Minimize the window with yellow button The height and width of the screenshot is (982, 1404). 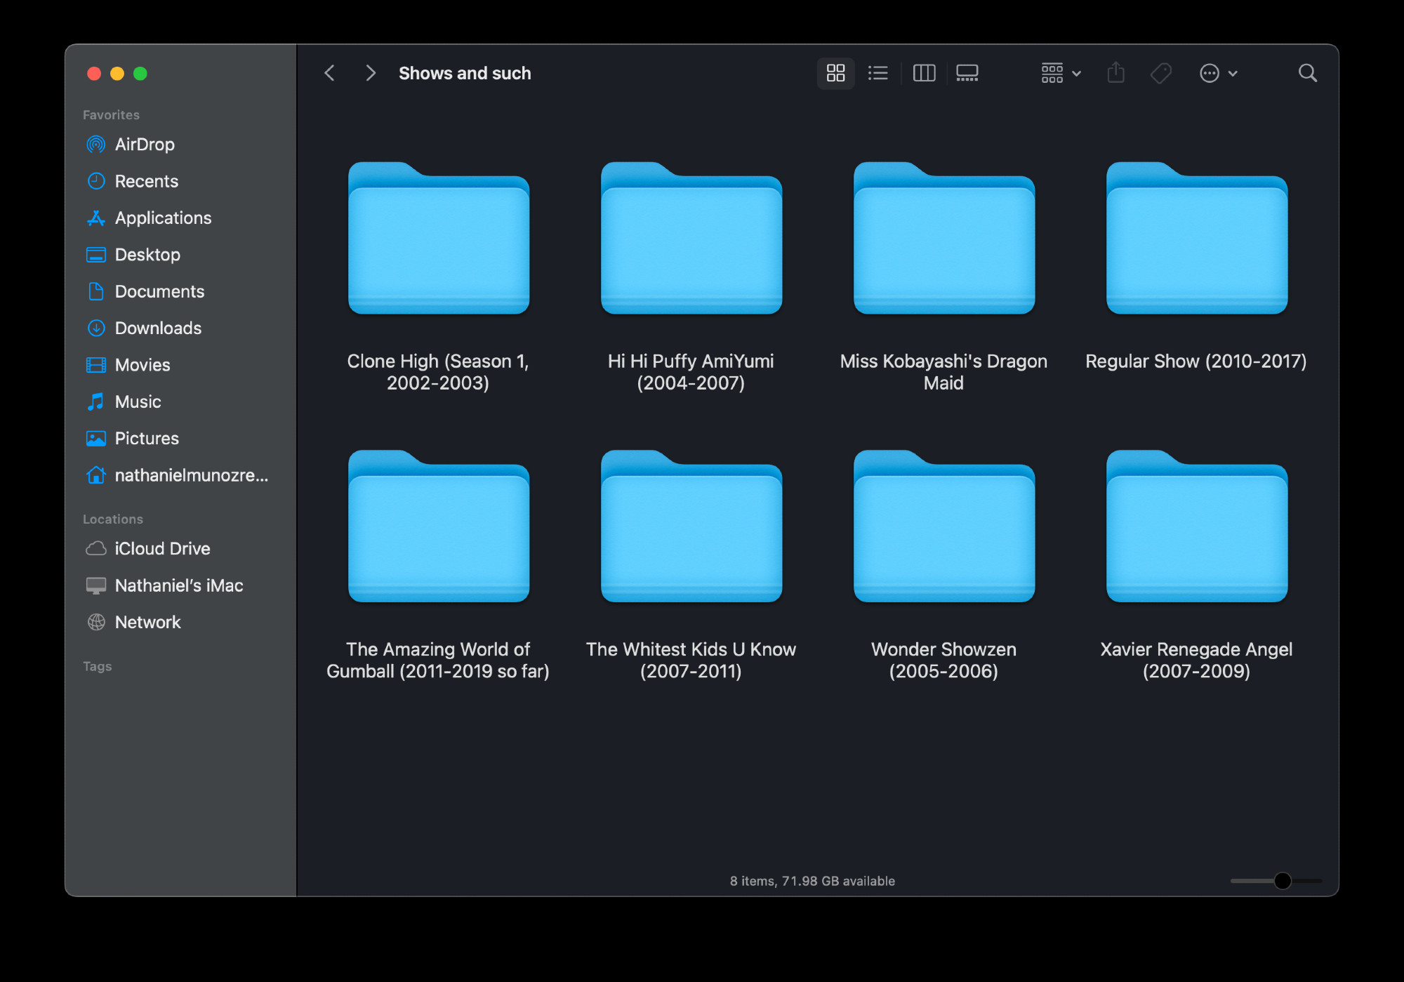pos(117,74)
